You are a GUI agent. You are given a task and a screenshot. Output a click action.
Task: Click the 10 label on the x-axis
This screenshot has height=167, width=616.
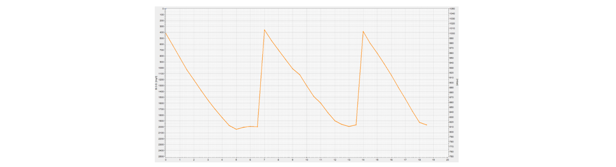(307, 160)
